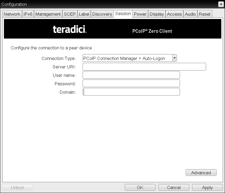Select the Session tab
The image size is (225, 193).
(123, 14)
